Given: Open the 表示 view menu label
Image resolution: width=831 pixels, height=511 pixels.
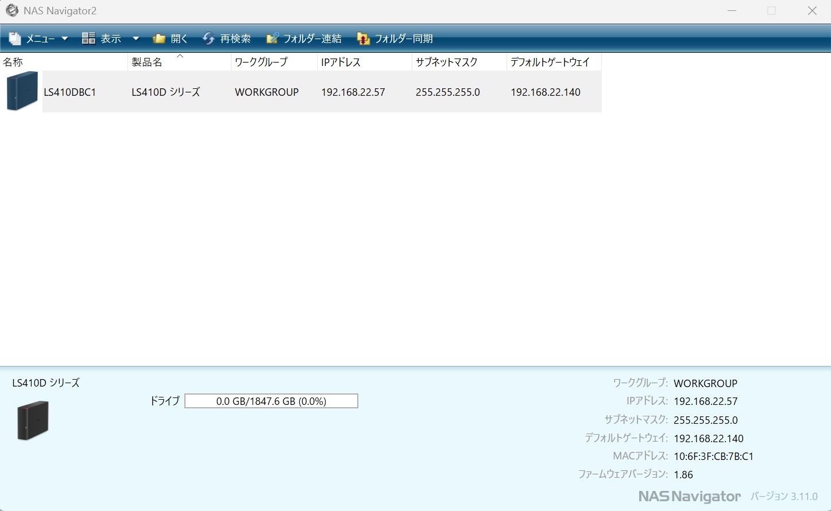Looking at the screenshot, I should (x=111, y=38).
